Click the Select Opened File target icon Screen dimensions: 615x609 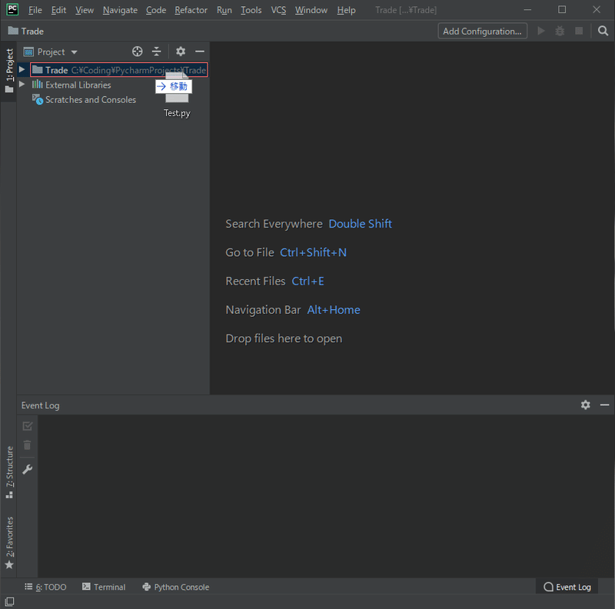pyautogui.click(x=138, y=52)
